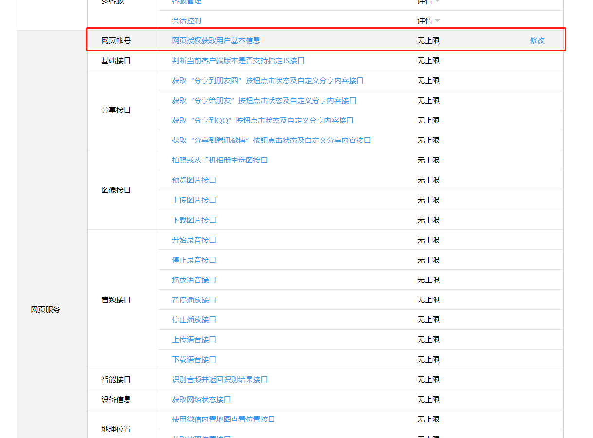Click 修改 on the 网页授权 row
This screenshot has height=438, width=593.
537,40
